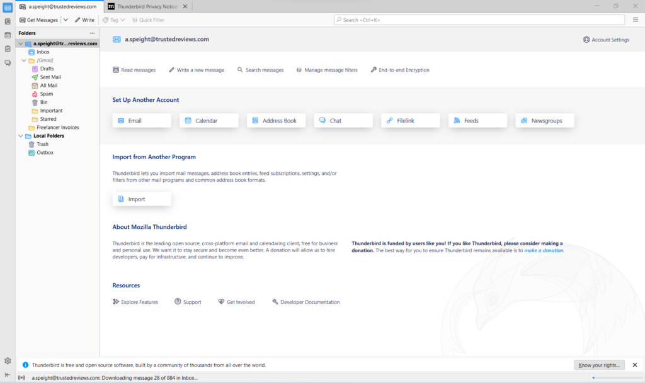The height and width of the screenshot is (383, 645).
Task: Open Settings gear in sidebar
Action: 8,361
